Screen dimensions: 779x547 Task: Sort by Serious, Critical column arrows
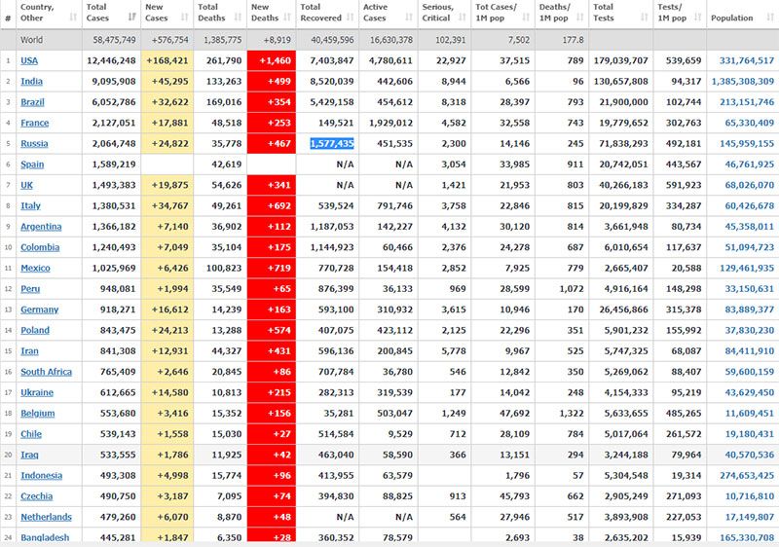click(462, 18)
